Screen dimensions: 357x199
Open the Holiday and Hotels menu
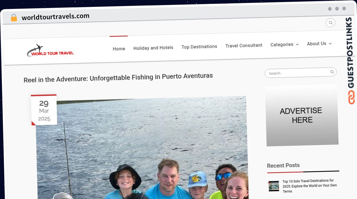tap(153, 48)
